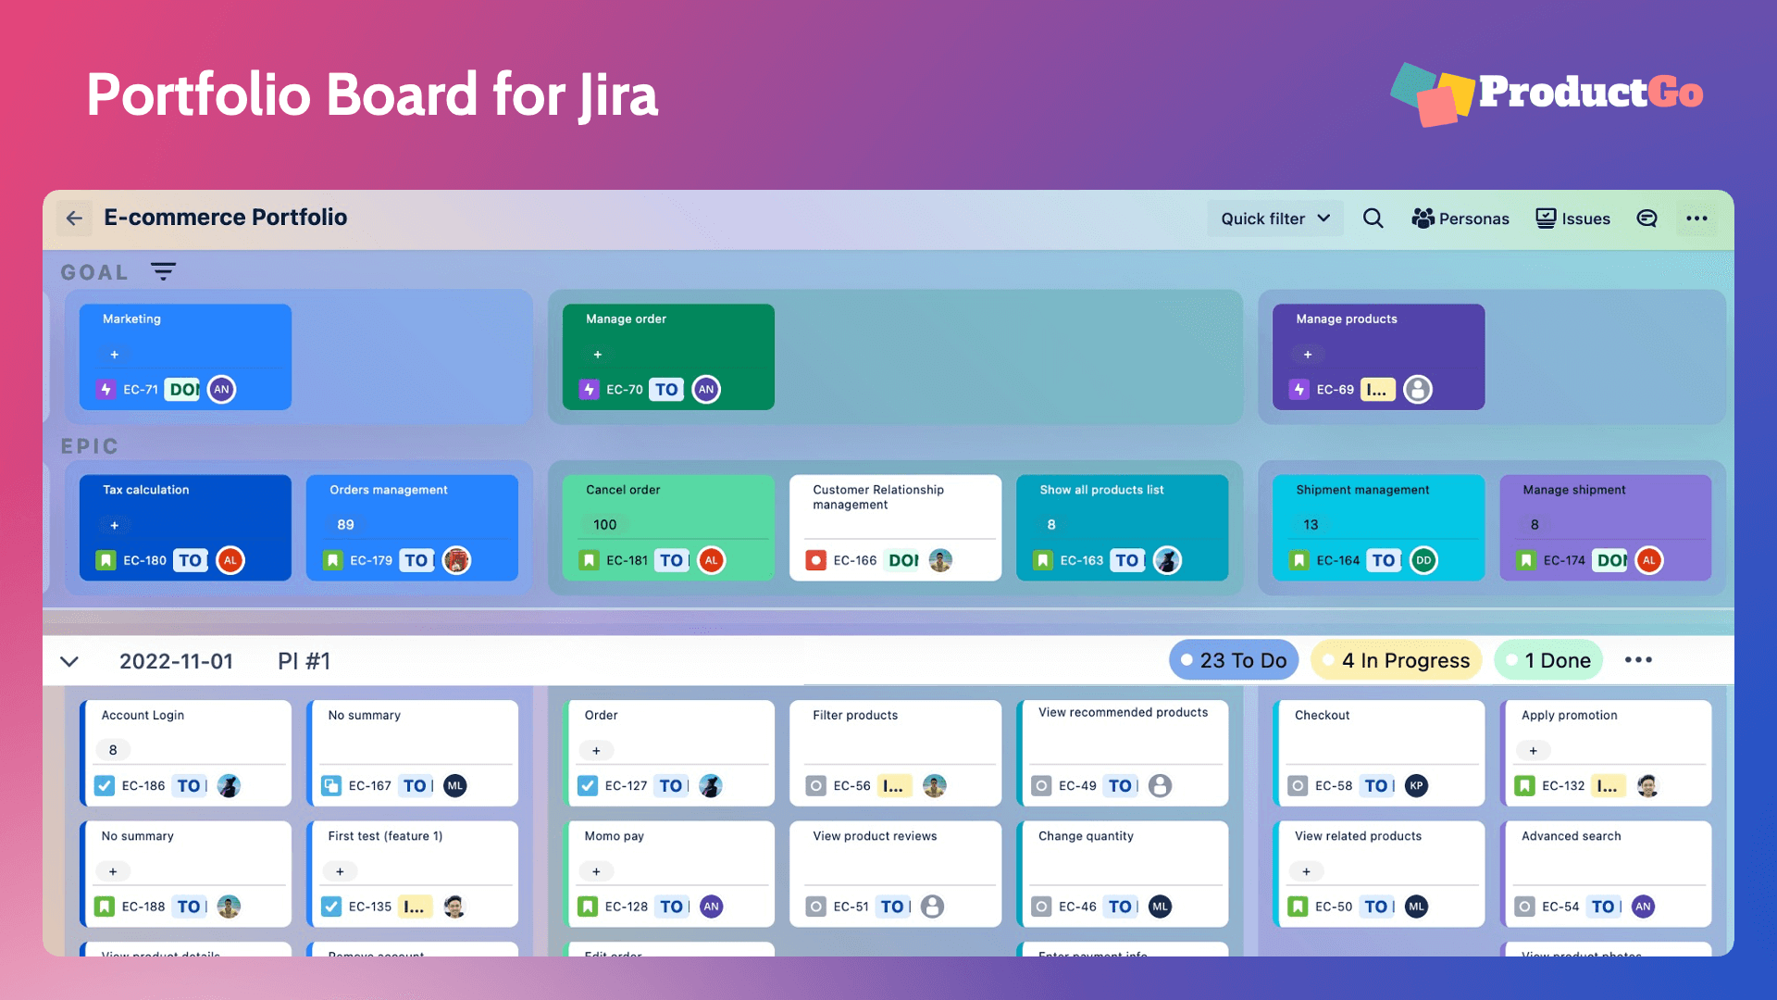Click the plus button on Tax calculation epic

click(x=114, y=524)
